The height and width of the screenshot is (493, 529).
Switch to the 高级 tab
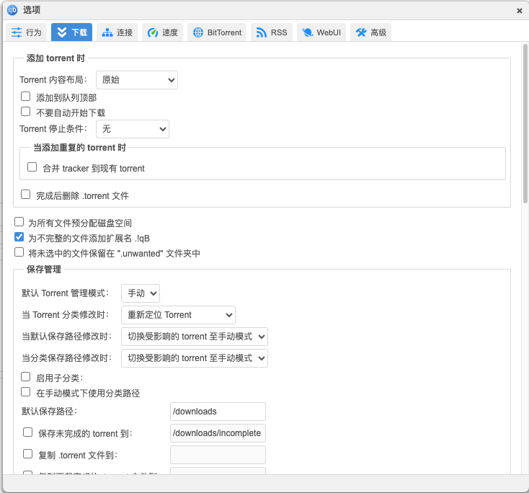click(x=370, y=32)
